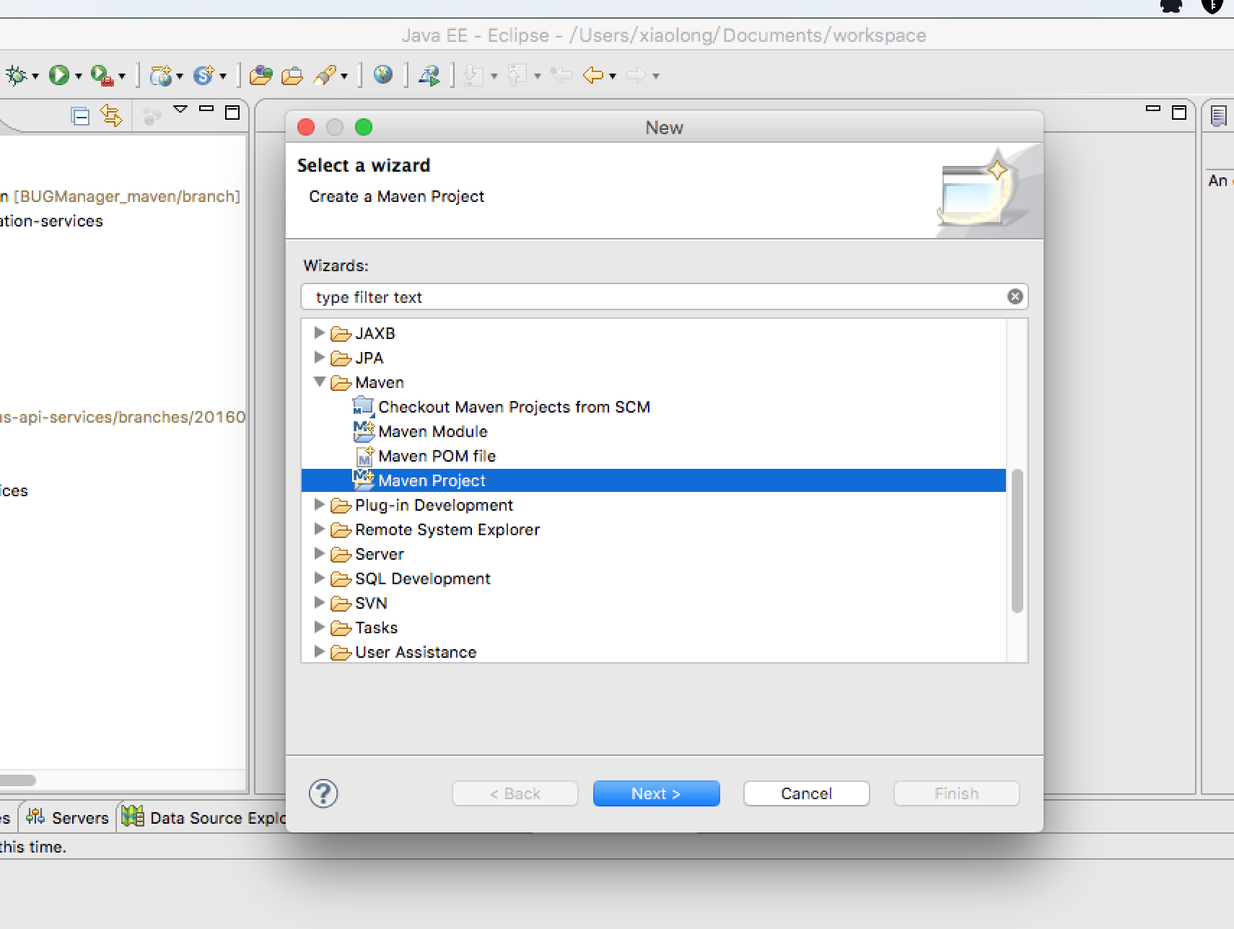Expand the JAXB wizard folder

click(x=319, y=333)
